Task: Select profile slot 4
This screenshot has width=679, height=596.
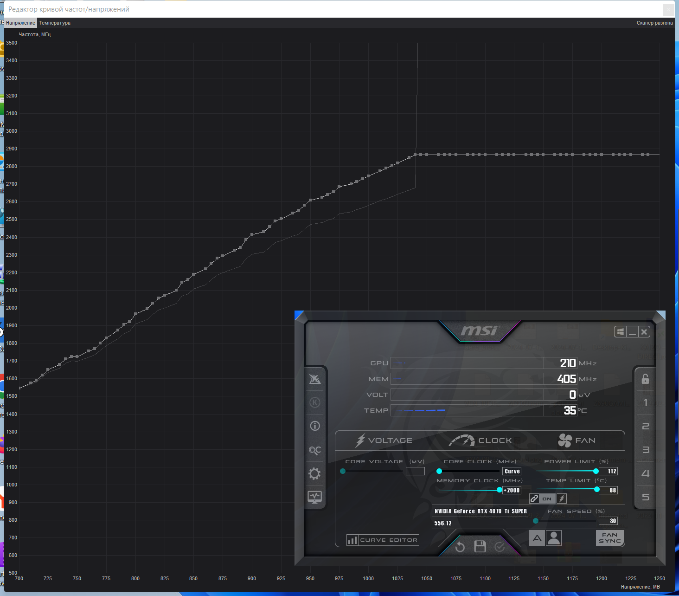Action: [645, 473]
